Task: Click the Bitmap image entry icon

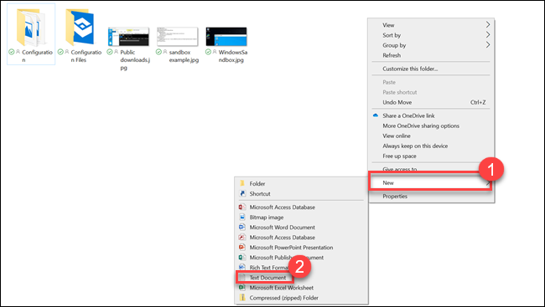Action: coord(242,217)
